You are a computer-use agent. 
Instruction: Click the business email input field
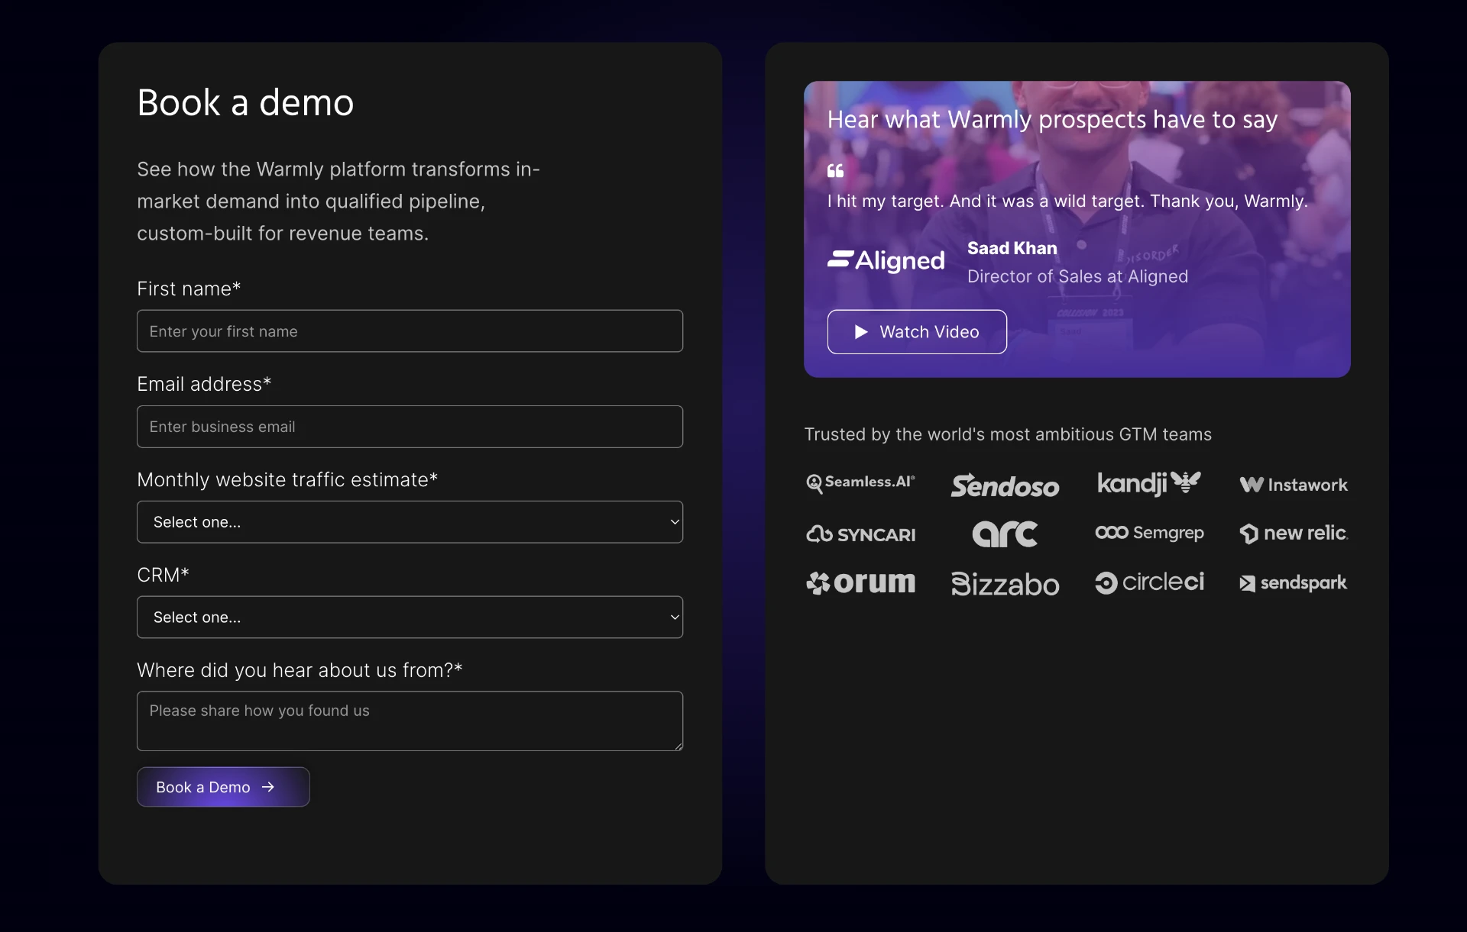click(x=410, y=427)
